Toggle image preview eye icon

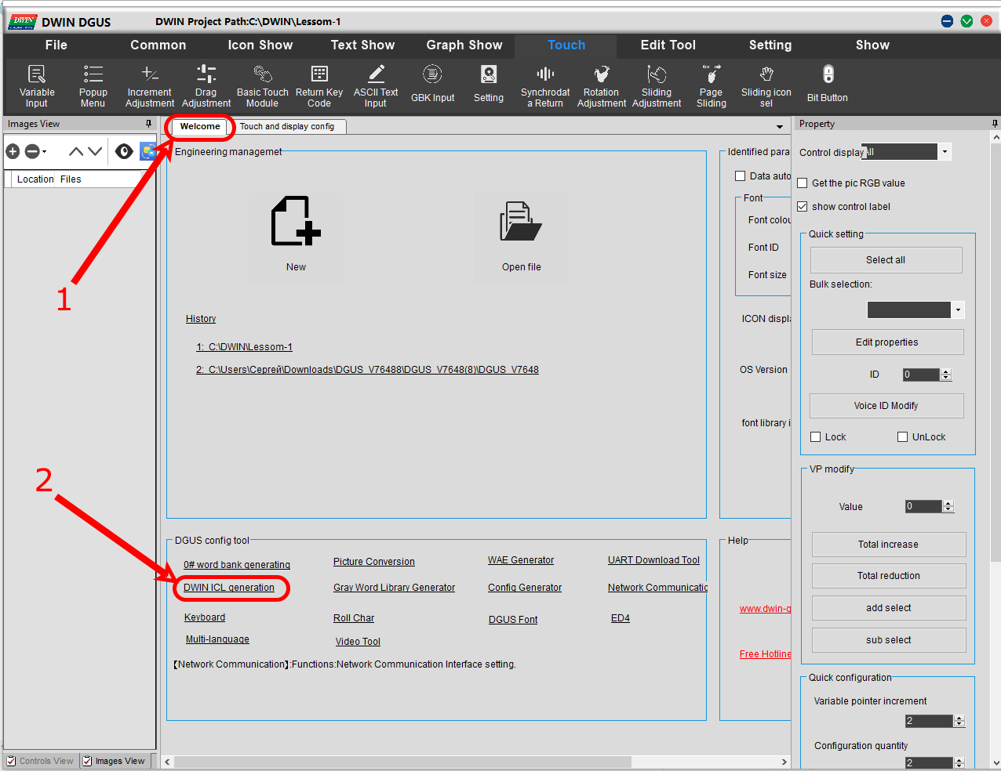coord(124,151)
